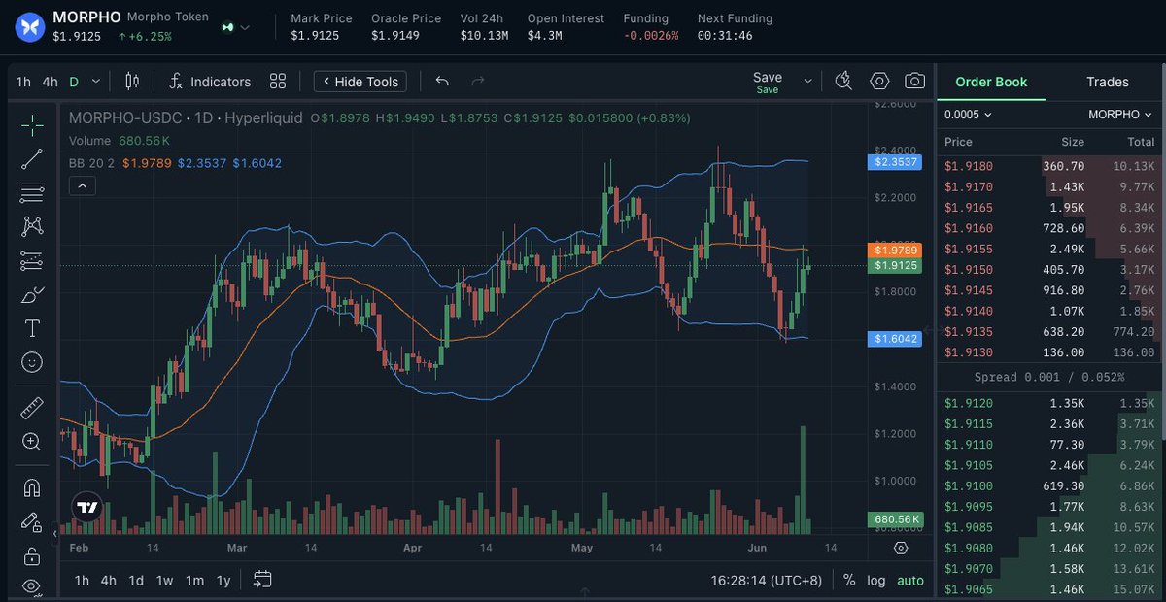Switch to the Trades tab
Image resolution: width=1166 pixels, height=602 pixels.
pos(1108,82)
